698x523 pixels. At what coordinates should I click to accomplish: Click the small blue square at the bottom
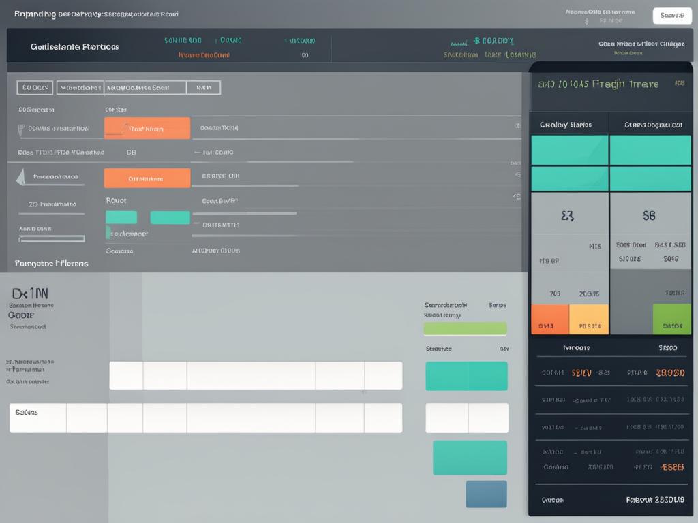pyautogui.click(x=486, y=494)
